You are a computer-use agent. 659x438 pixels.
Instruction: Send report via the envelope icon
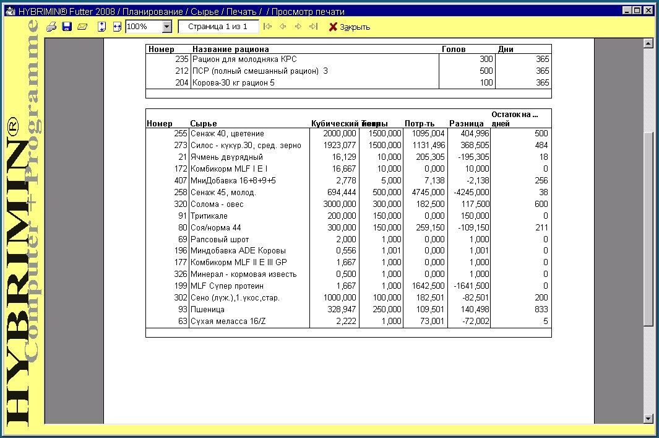[82, 27]
